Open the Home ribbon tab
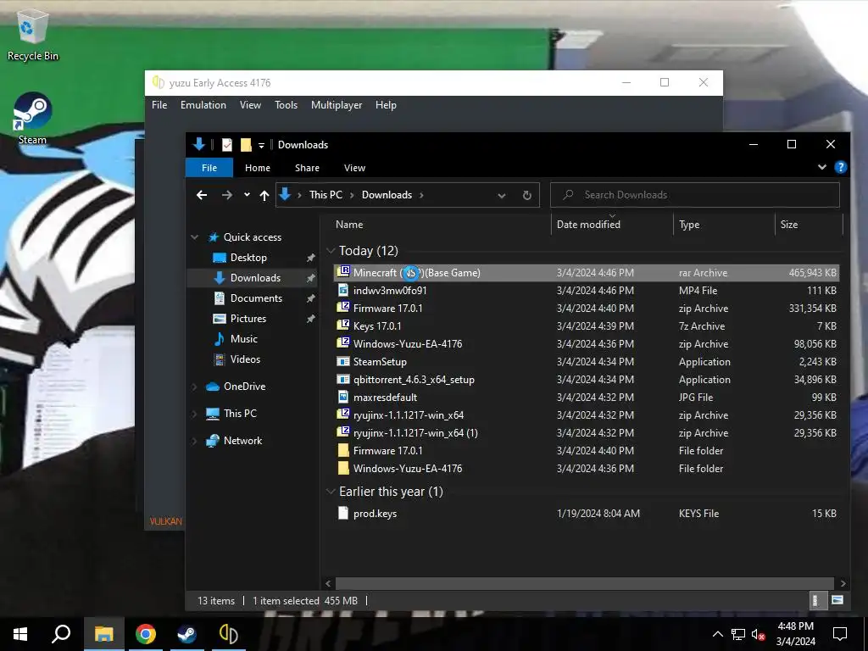Image resolution: width=868 pixels, height=651 pixels. coord(258,168)
